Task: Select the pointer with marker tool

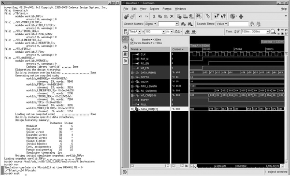Action: [x=223, y=16]
